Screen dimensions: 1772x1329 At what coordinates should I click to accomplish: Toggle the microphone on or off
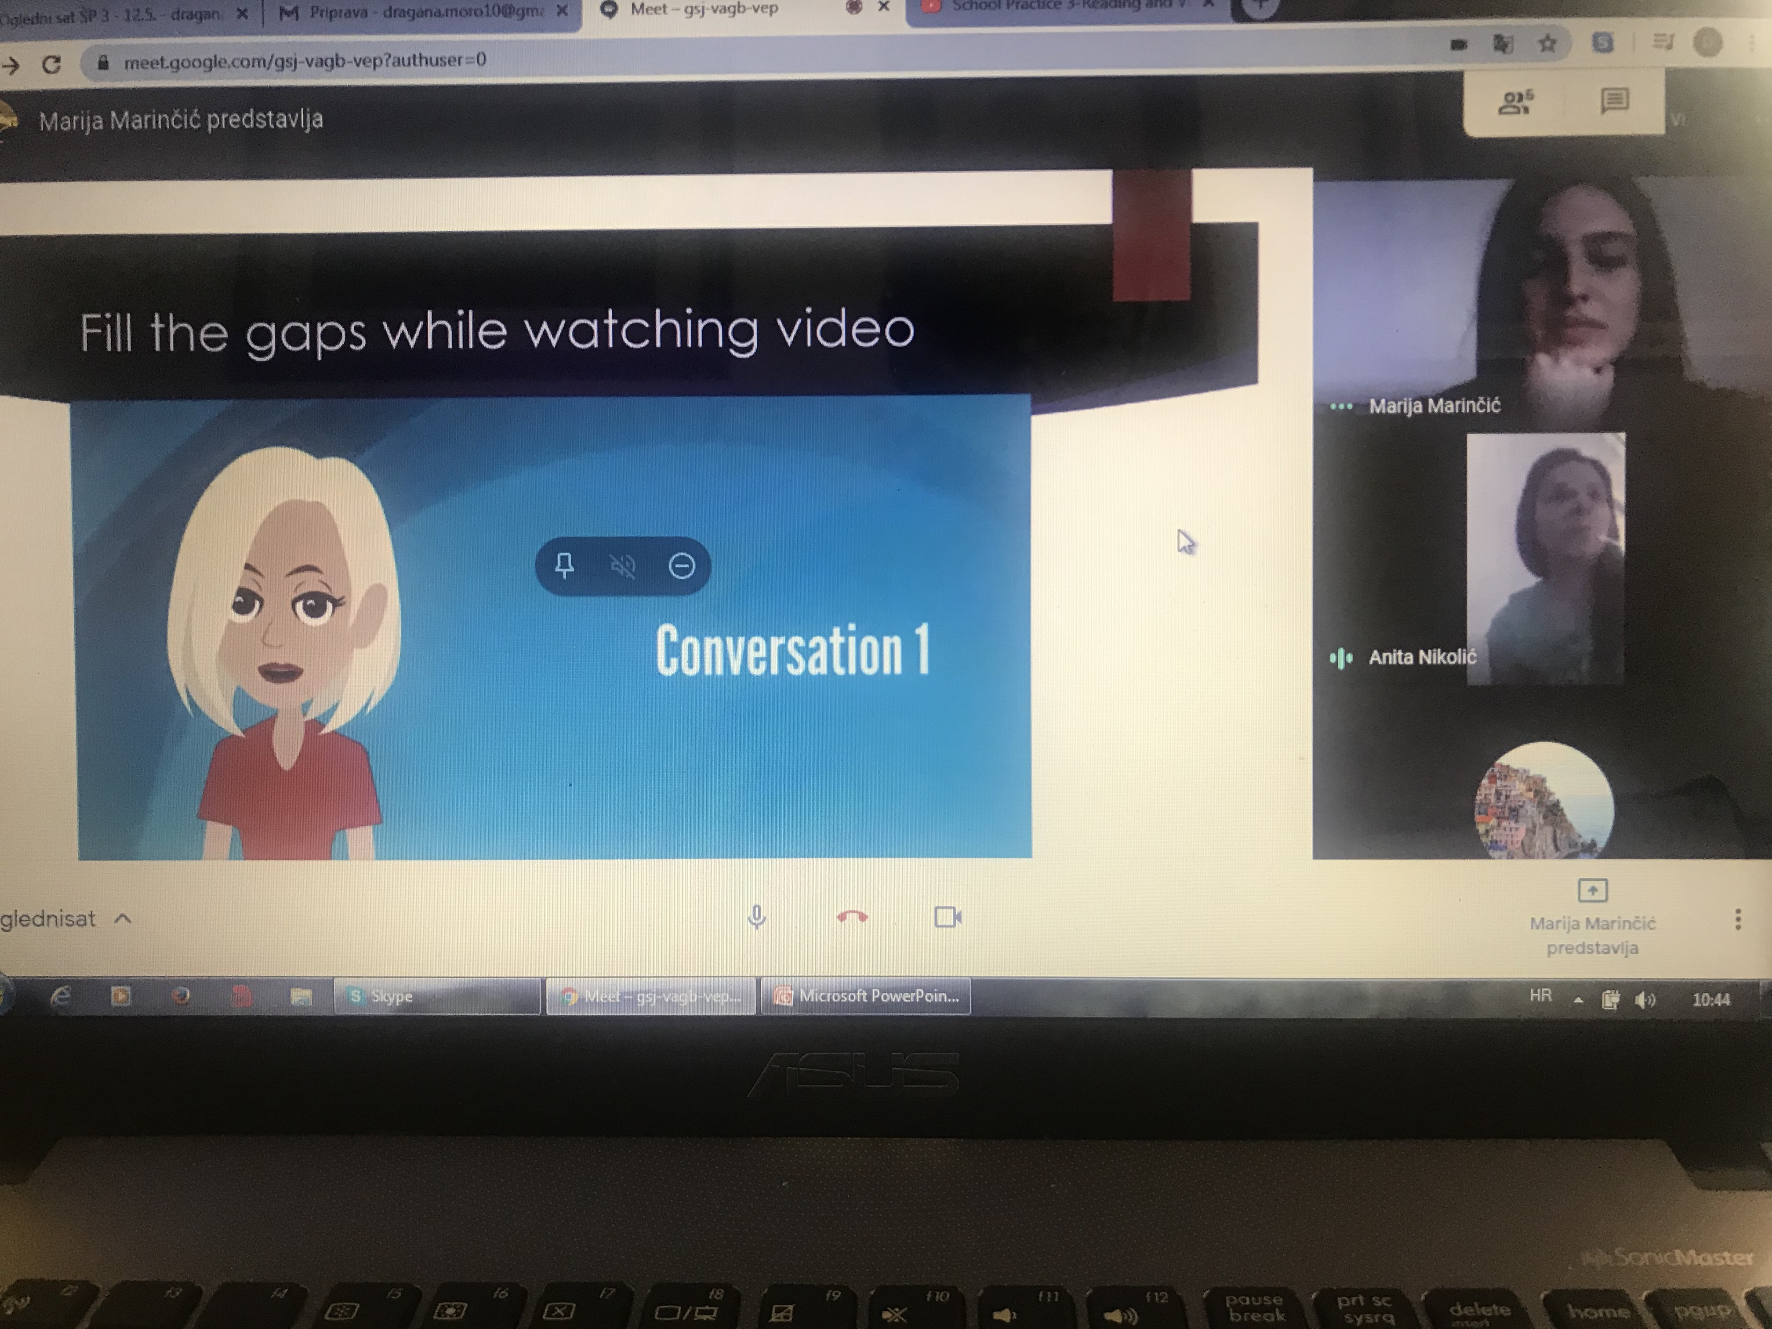756,916
